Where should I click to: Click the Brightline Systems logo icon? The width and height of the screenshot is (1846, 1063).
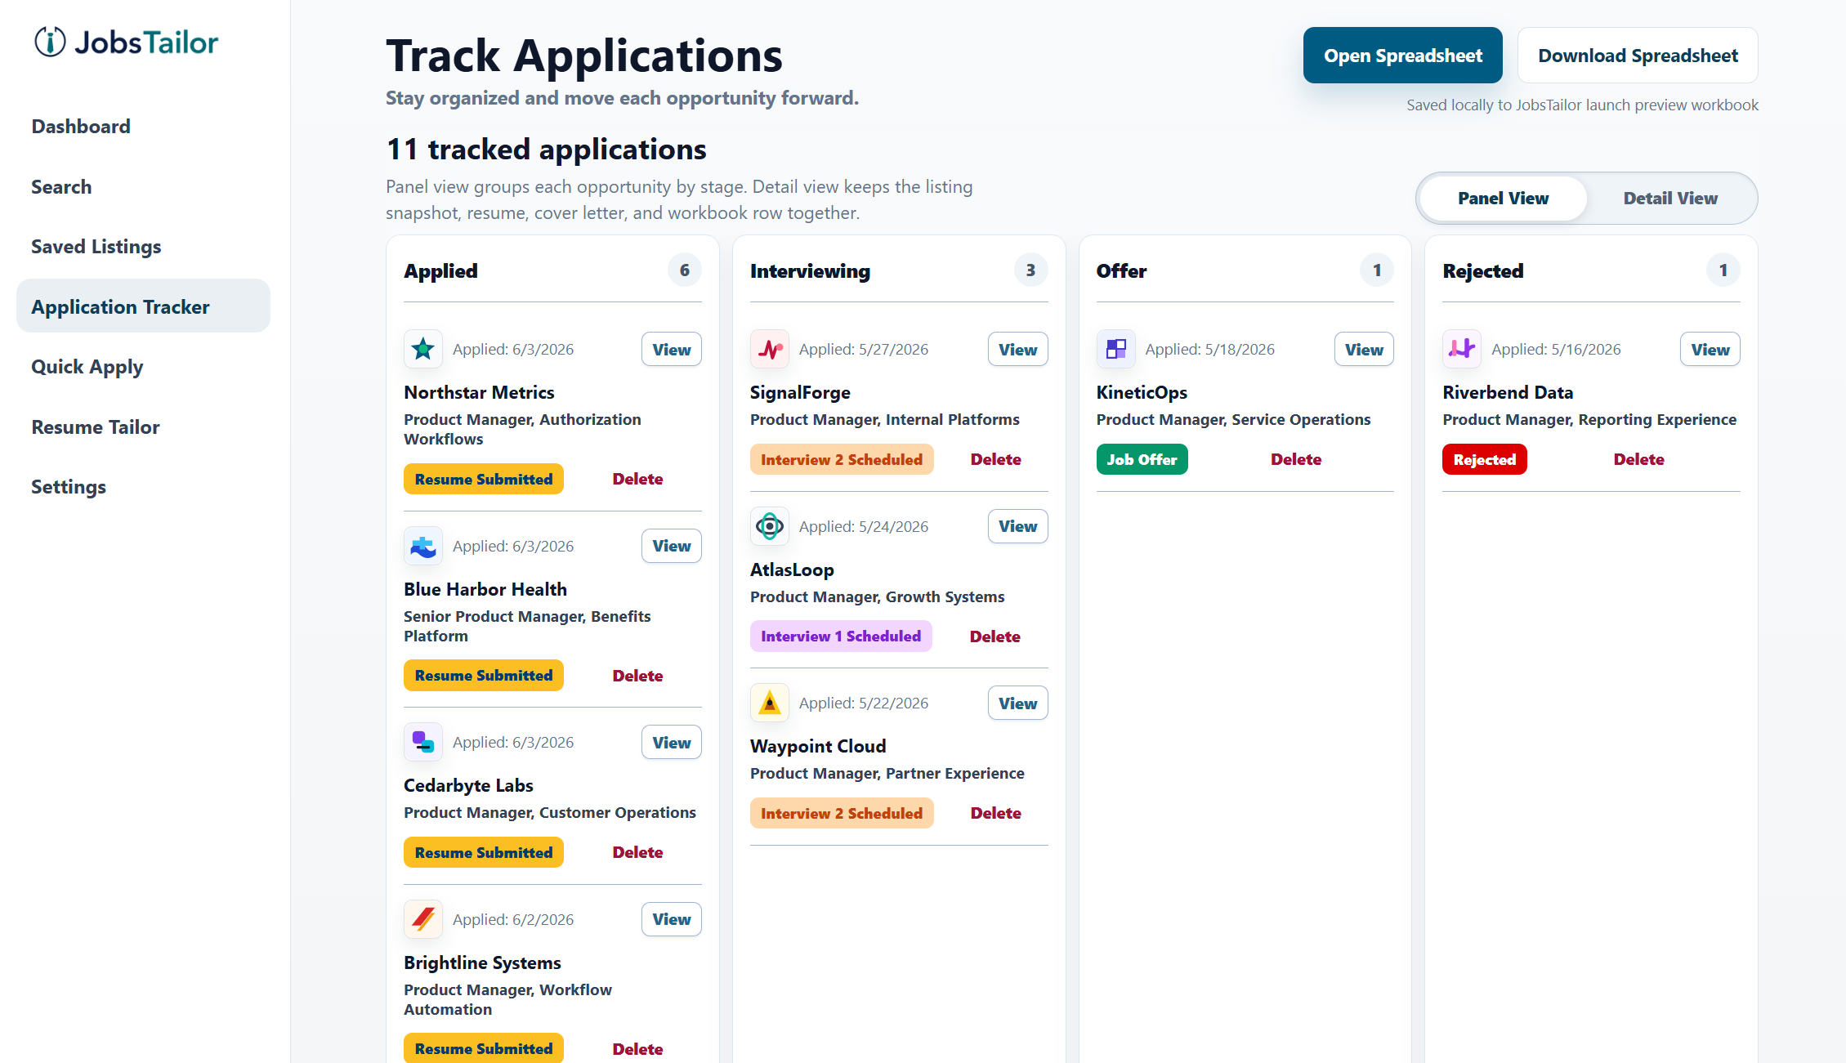[x=423, y=919]
